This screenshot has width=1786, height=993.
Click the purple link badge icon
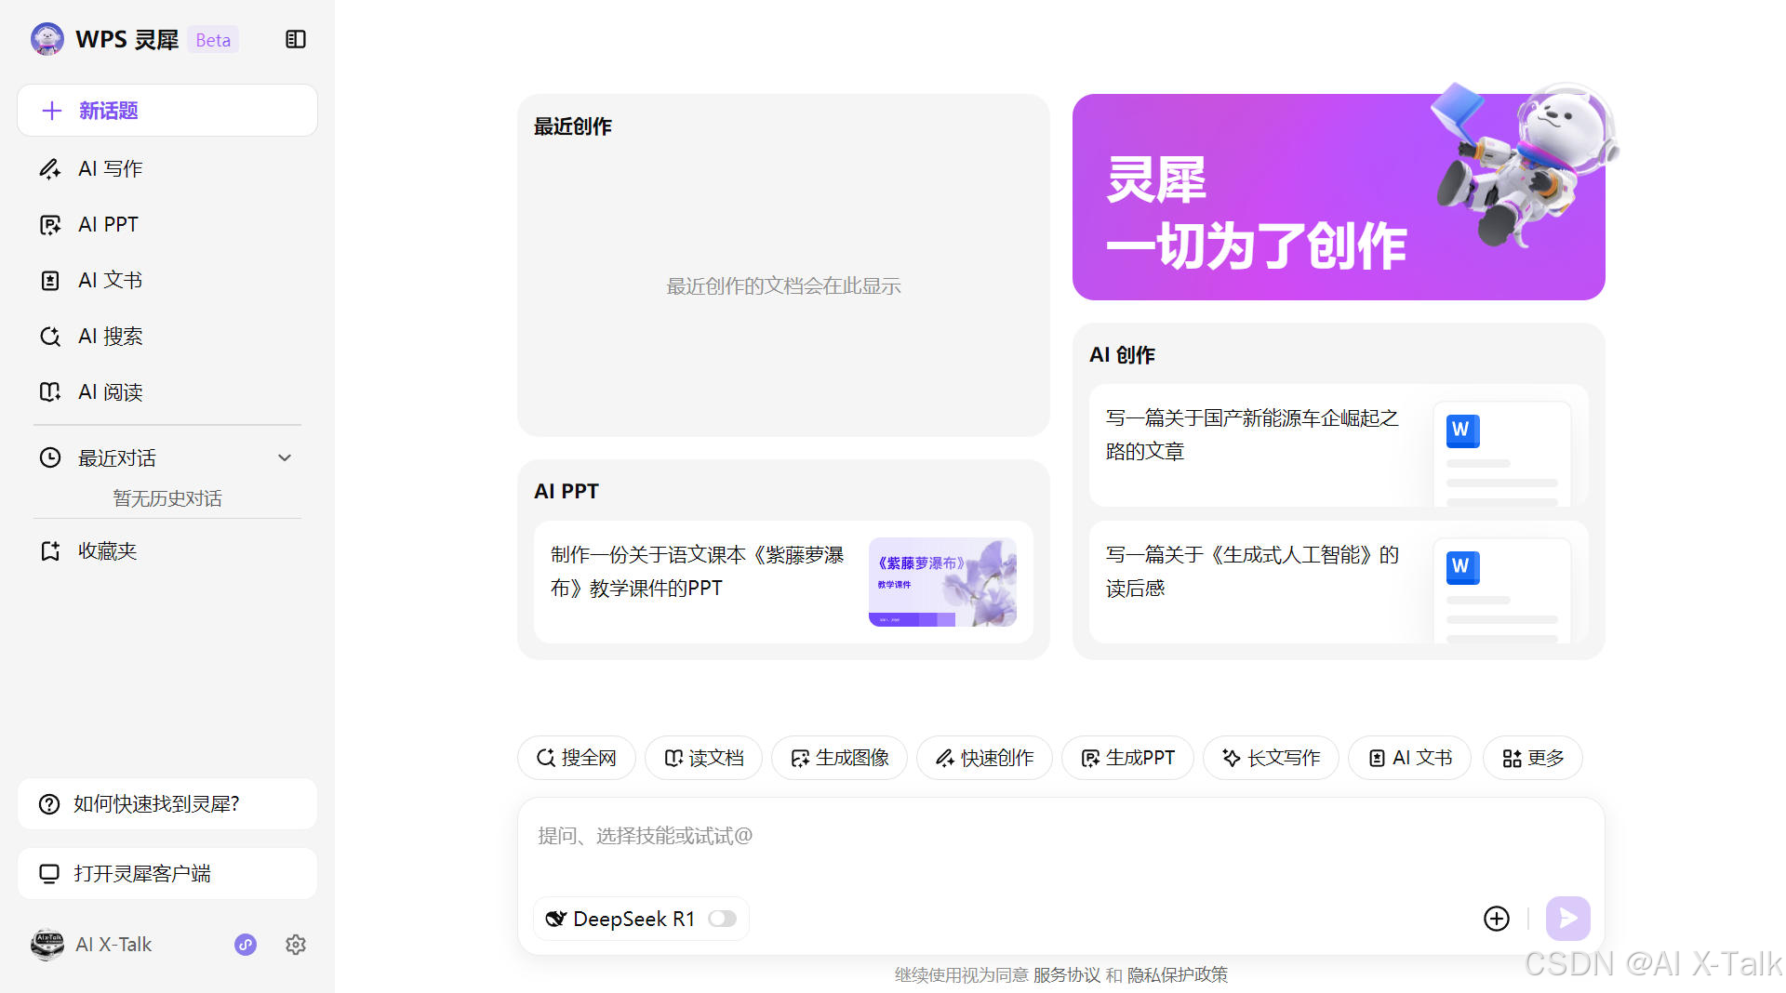click(x=246, y=945)
